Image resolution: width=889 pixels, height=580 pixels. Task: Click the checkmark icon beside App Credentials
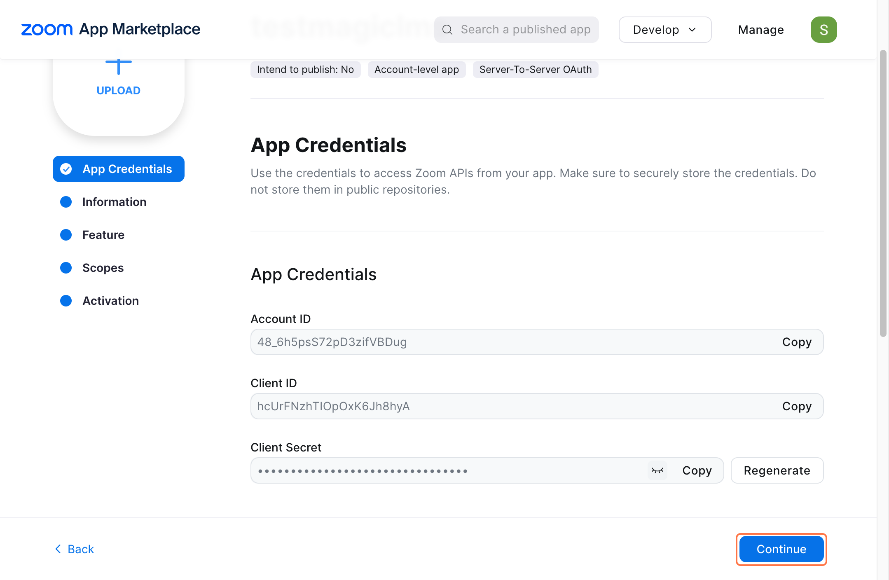[66, 169]
